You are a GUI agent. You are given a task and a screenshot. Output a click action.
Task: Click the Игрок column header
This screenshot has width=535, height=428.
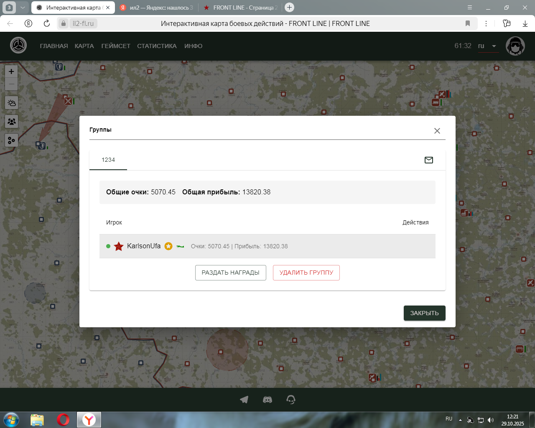click(114, 222)
